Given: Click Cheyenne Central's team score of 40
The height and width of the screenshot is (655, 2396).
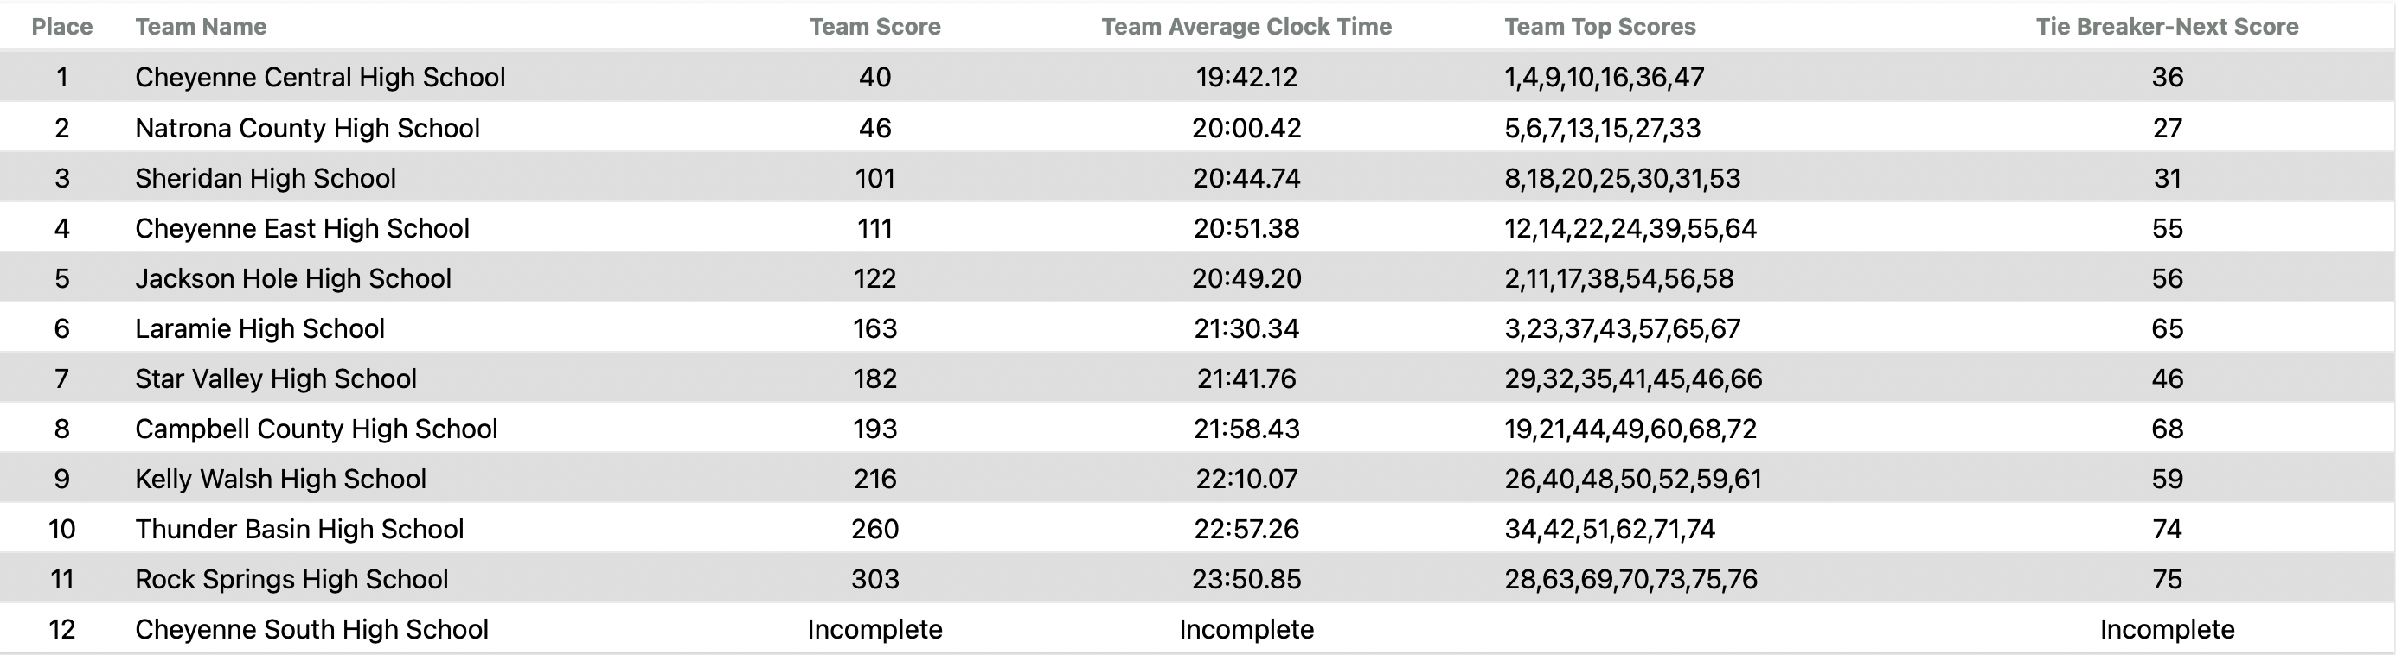Looking at the screenshot, I should 874,77.
